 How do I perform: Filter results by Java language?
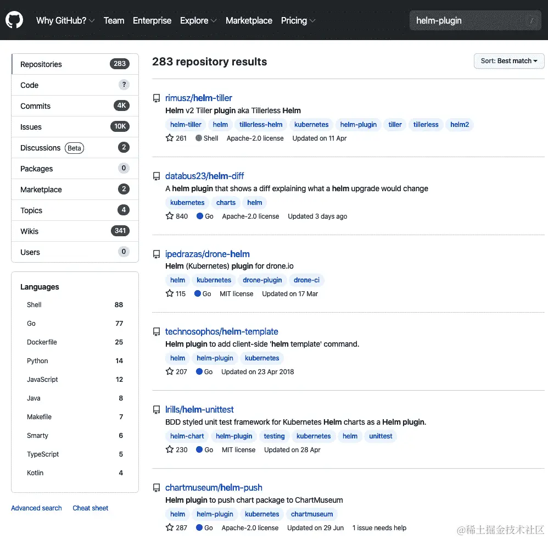tap(75, 398)
